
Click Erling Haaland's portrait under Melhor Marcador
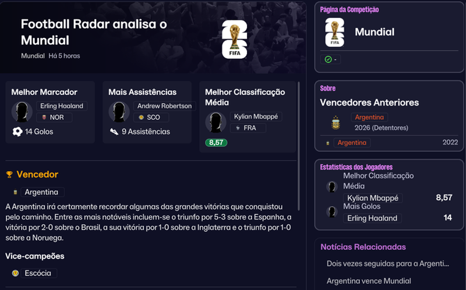22,112
